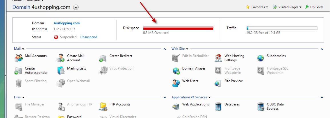330x118 pixels.
Task: Click the 6.3 MB Overused text
Action: tap(156, 33)
